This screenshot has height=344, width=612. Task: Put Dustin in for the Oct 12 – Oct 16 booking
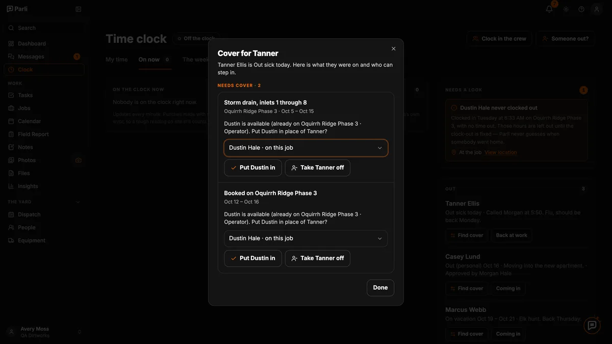(253, 258)
